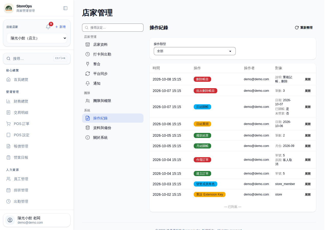Open the 操作類型 filter dropdown
Screen dimensions: 328x230
tap(195, 51)
